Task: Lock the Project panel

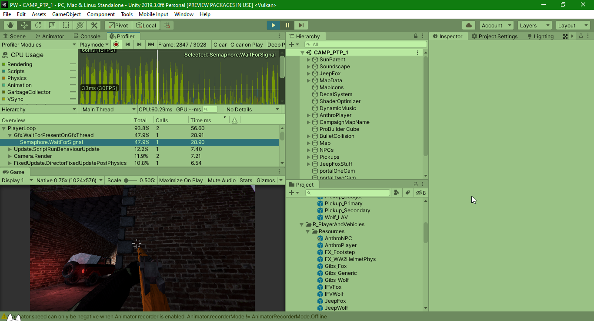Action: (416, 184)
